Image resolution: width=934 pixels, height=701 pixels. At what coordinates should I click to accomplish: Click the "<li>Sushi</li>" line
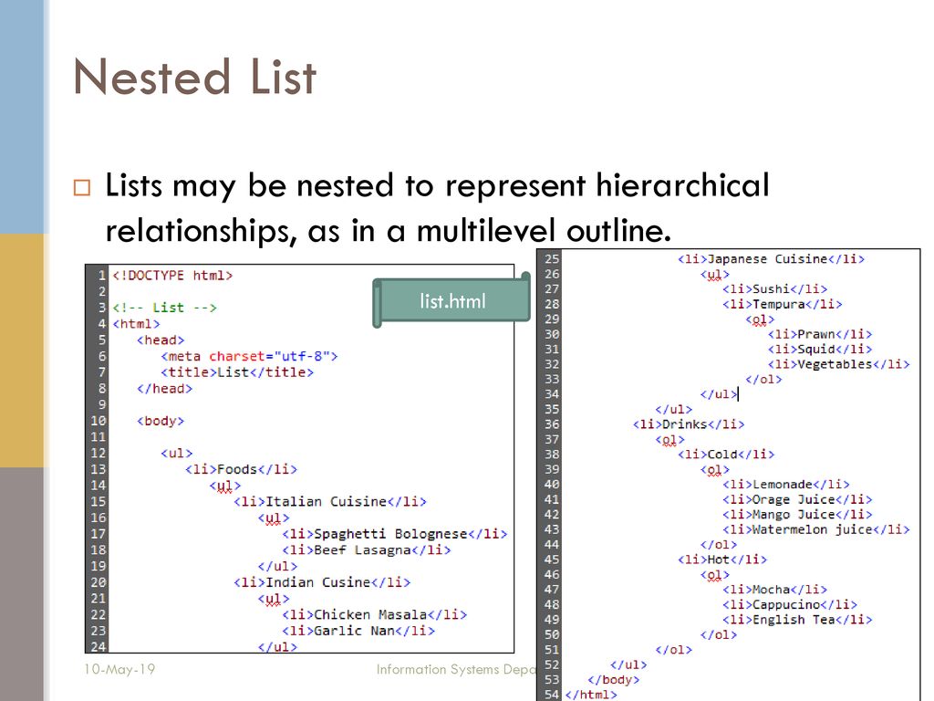[x=774, y=289]
